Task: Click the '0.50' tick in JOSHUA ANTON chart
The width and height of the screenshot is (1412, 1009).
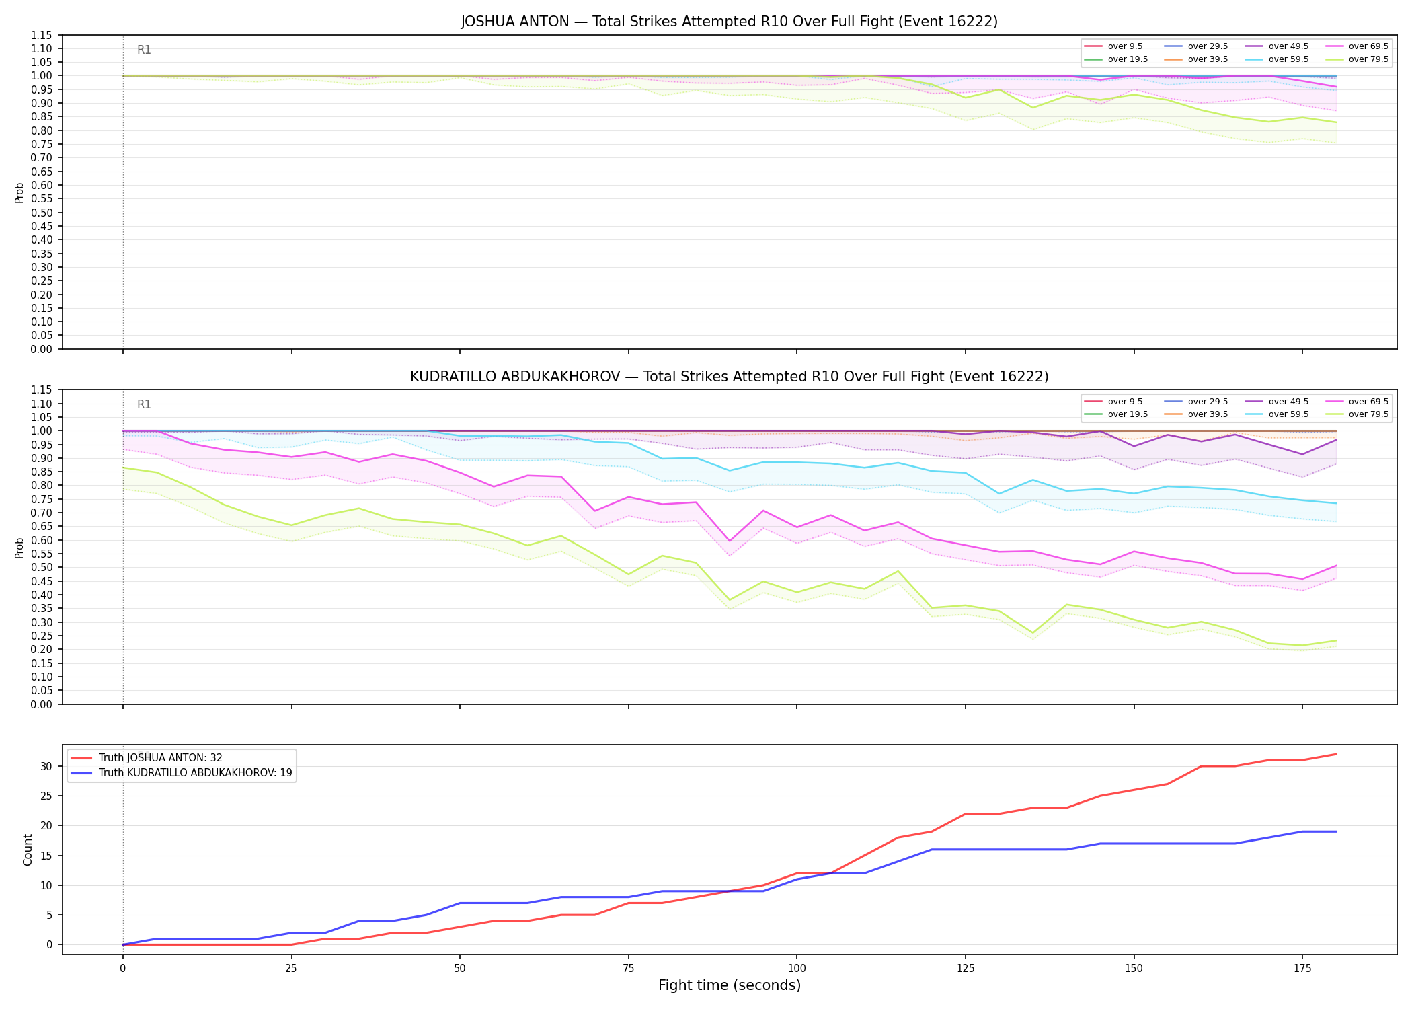Action: tap(42, 213)
